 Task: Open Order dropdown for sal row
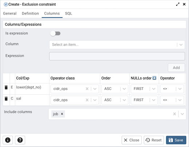click(x=115, y=100)
